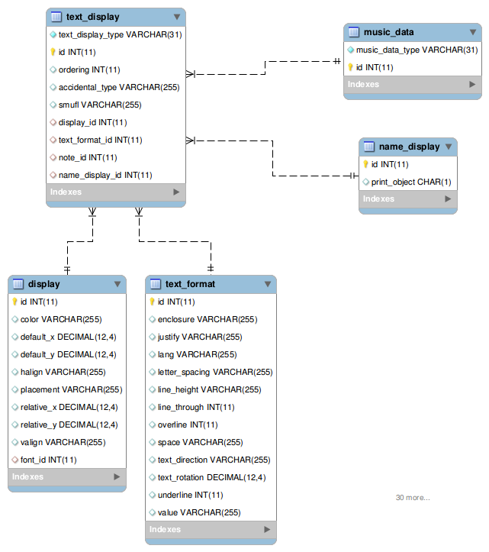Select the placement VARCHAR(255) column
This screenshot has width=489, height=552.
coord(71,389)
